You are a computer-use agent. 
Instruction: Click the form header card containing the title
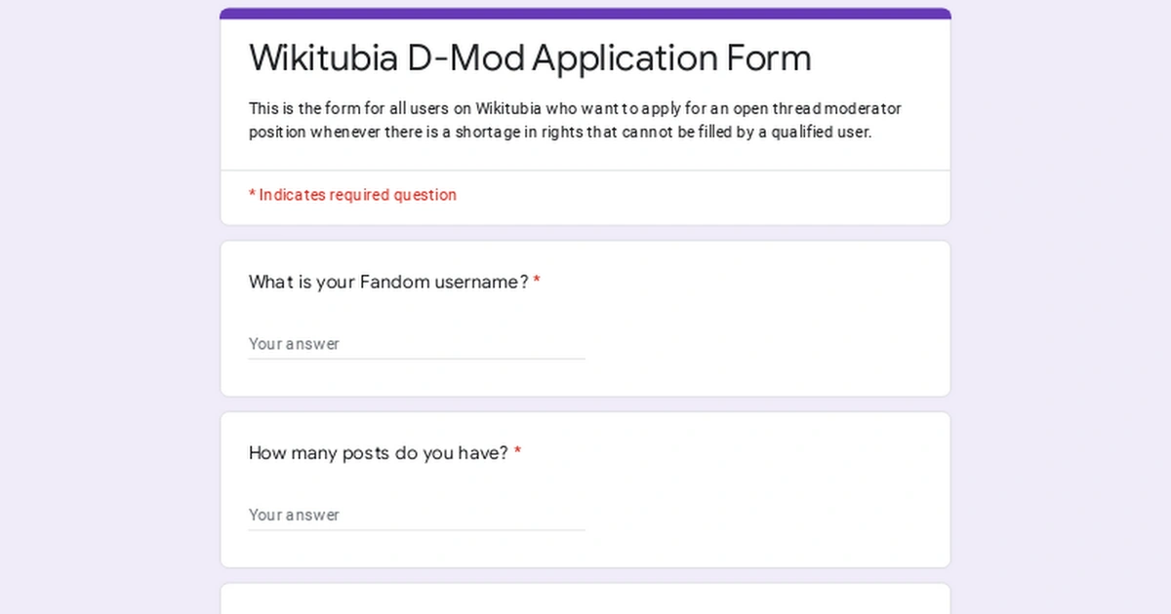585,88
